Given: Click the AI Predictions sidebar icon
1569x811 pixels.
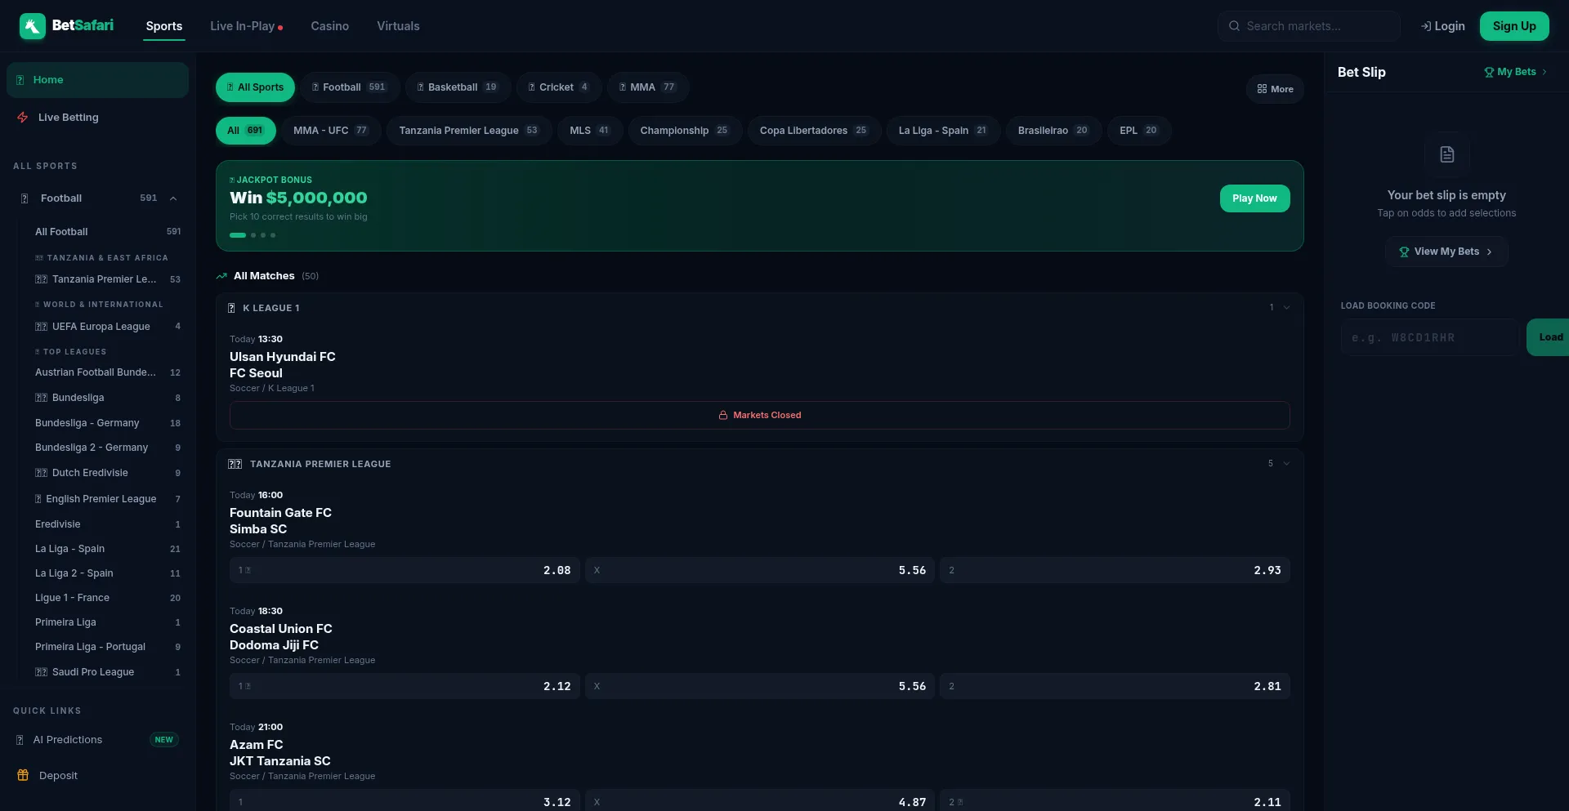Looking at the screenshot, I should click(20, 740).
